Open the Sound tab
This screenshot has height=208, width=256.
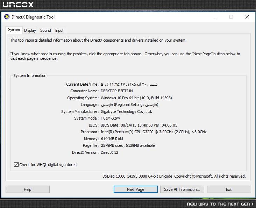point(45,30)
